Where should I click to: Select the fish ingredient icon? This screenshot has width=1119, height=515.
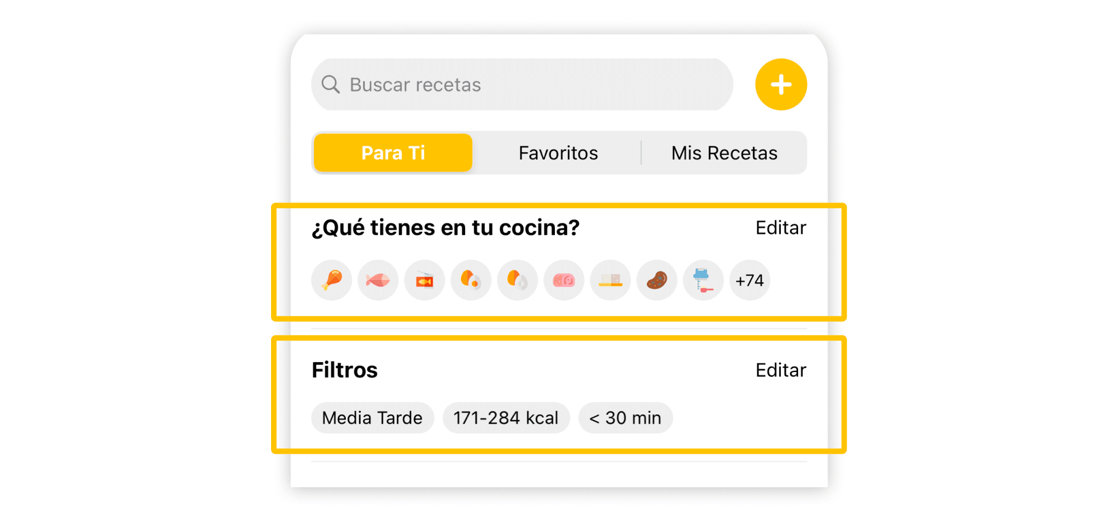[378, 280]
